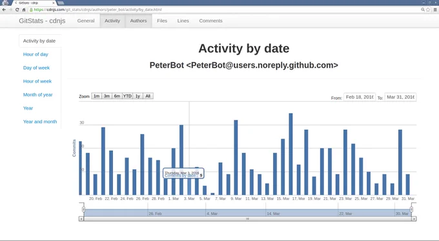Click the address bar zoom magnifier icon
This screenshot has height=241, width=439.
(x=423, y=10)
